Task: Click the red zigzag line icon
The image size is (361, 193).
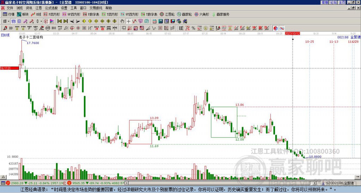Action: (134, 21)
